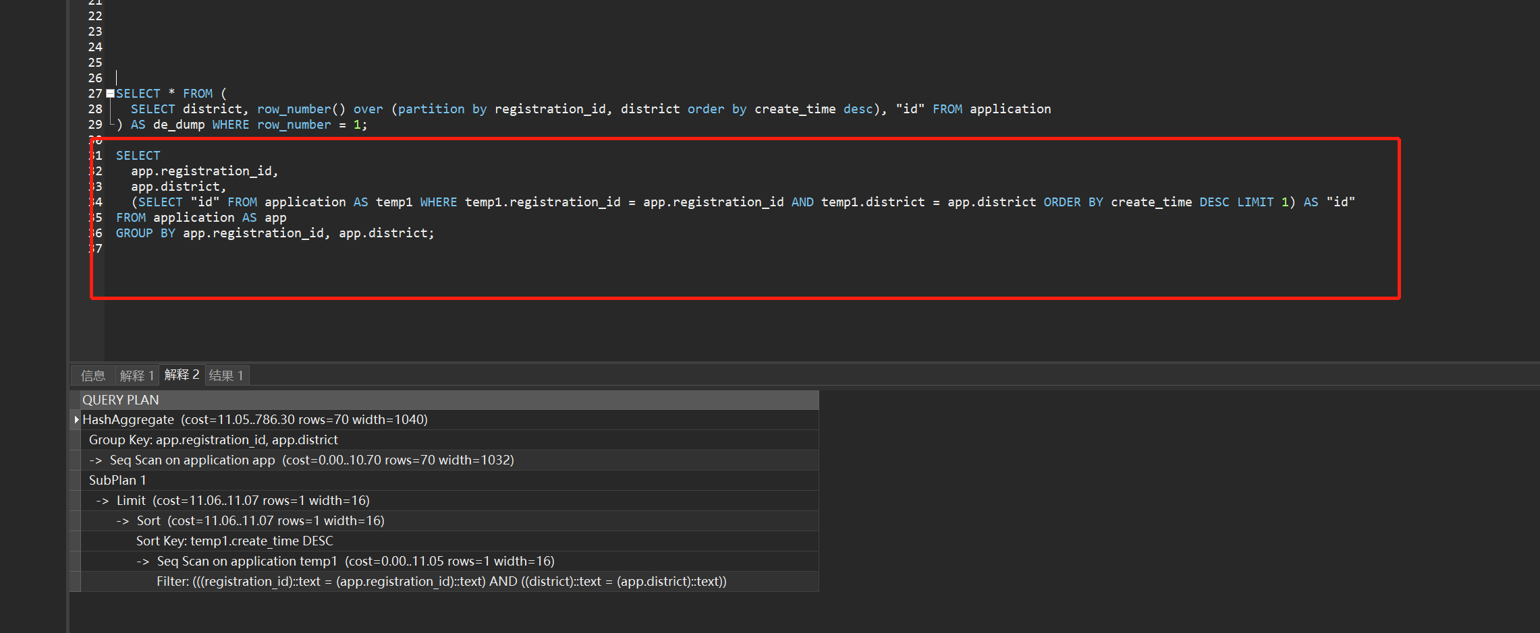Screen dimensions: 1540x633
Task: Click temp1 alias after application AS
Action: tap(394, 202)
